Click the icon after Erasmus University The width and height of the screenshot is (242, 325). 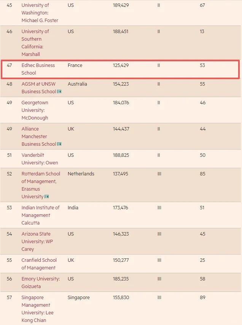pyautogui.click(x=47, y=197)
